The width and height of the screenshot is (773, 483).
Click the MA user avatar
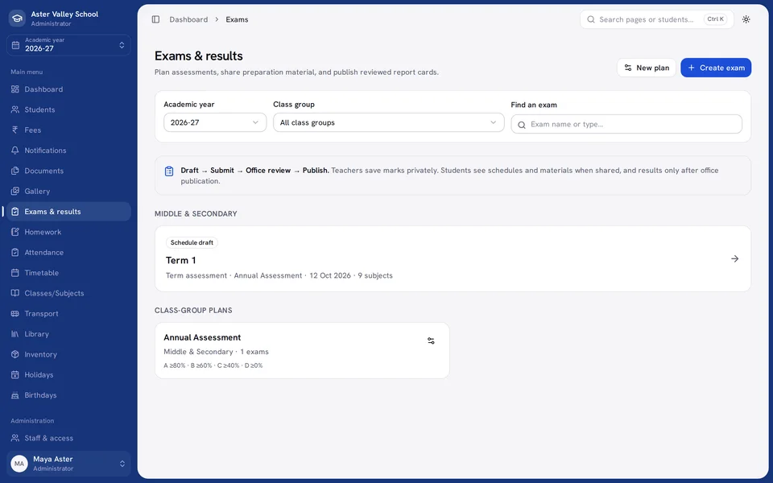pyautogui.click(x=19, y=464)
